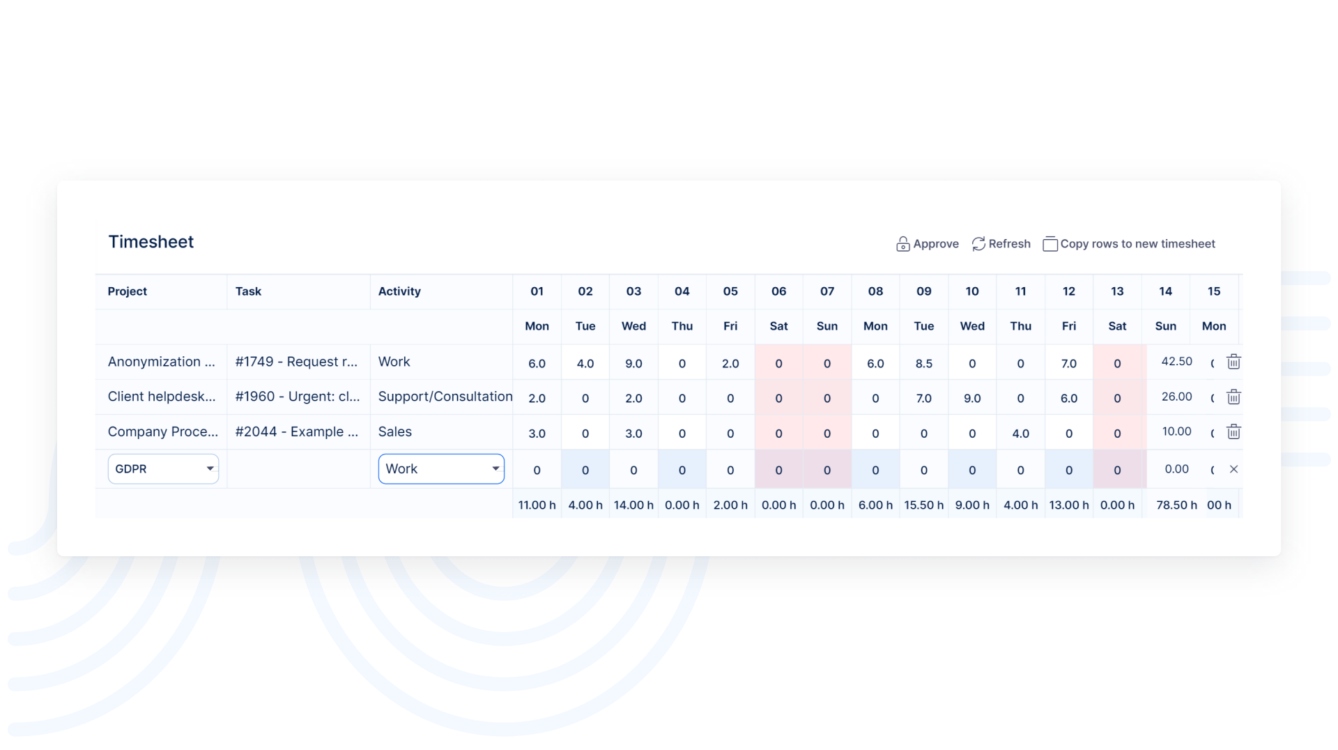Edit Anonymization hours for Monday 01
This screenshot has height=750, width=1338.
pos(537,363)
